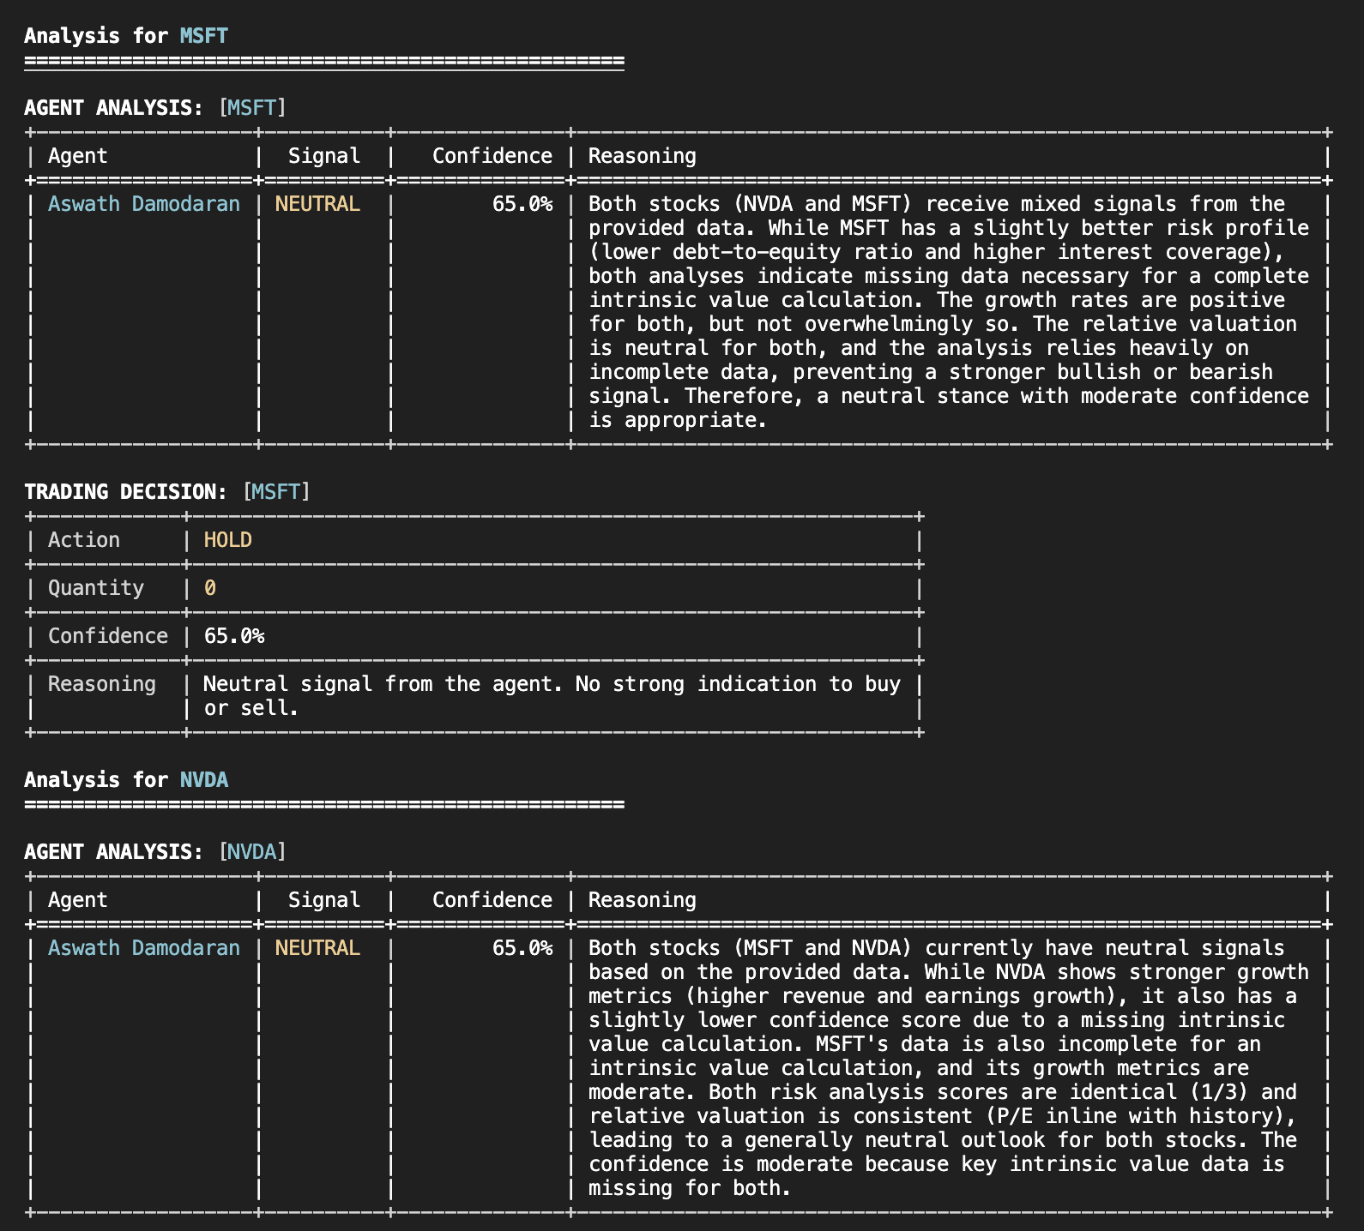The height and width of the screenshot is (1231, 1364).
Task: Click the 'Analysis for MSFT' heading
Action: [x=126, y=36]
